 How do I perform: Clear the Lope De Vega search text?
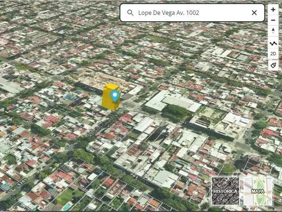pyautogui.click(x=254, y=13)
